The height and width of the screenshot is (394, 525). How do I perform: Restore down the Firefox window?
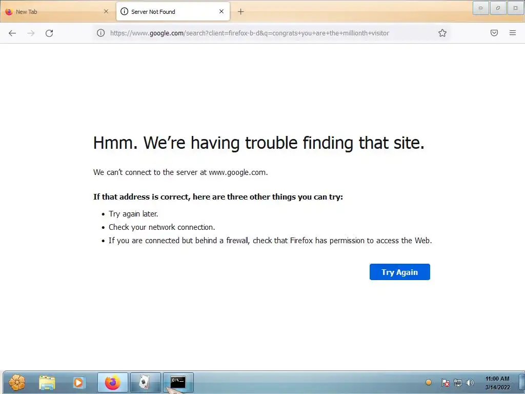[498, 8]
